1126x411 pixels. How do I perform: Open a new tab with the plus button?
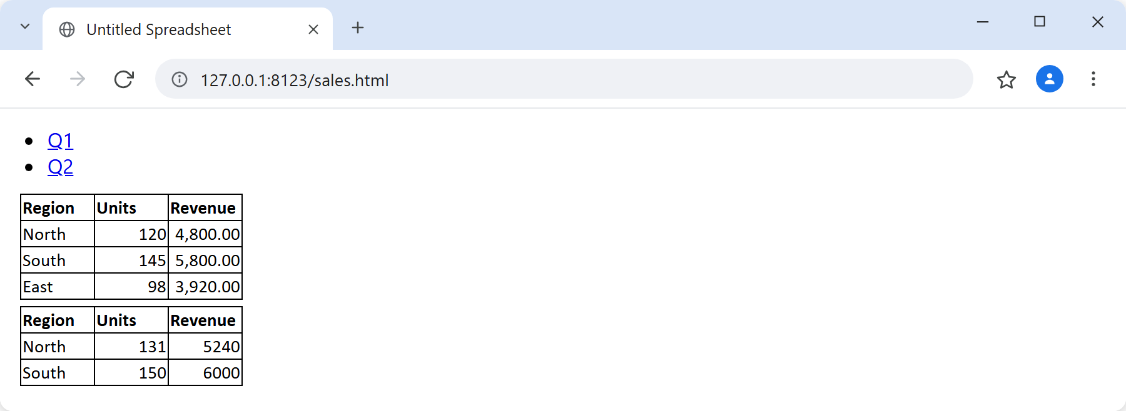pyautogui.click(x=358, y=27)
